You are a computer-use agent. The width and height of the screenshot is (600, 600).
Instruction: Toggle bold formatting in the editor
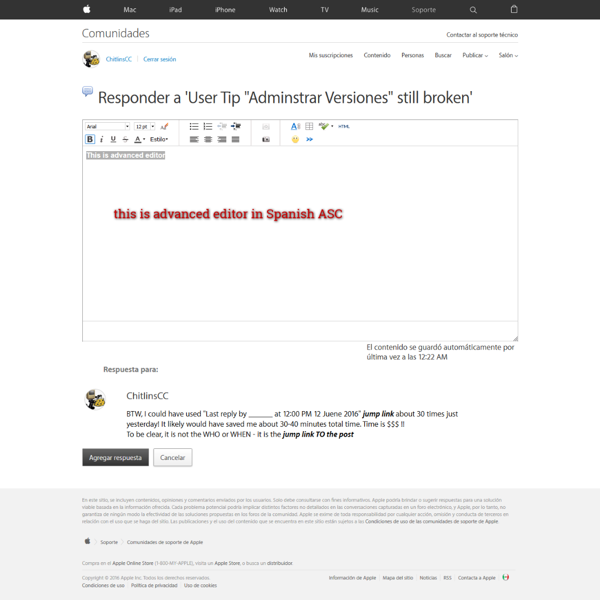tap(90, 139)
